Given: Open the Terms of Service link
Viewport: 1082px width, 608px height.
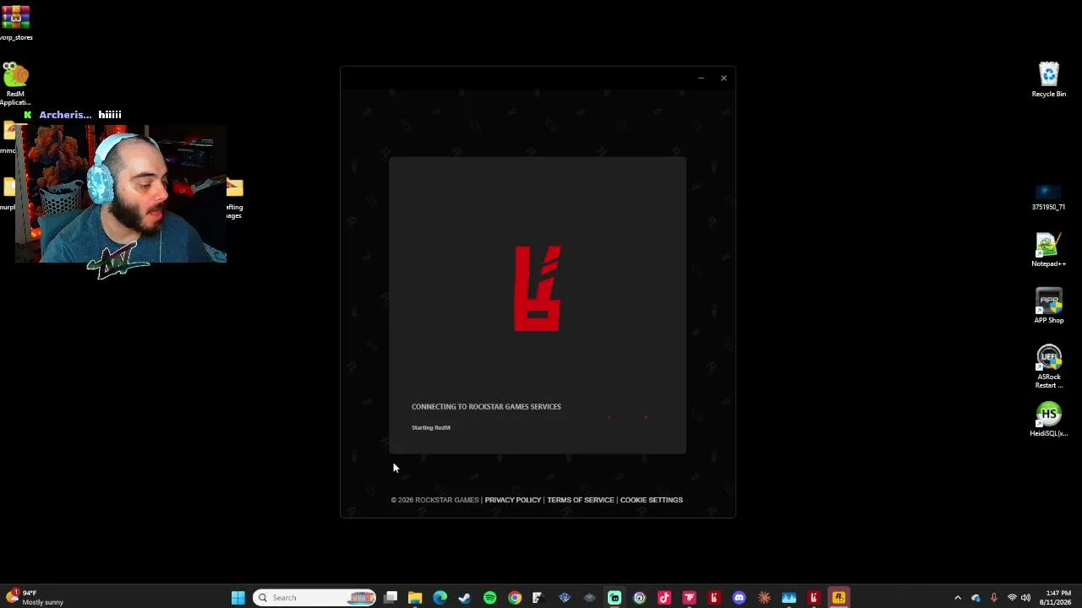Looking at the screenshot, I should (581, 500).
